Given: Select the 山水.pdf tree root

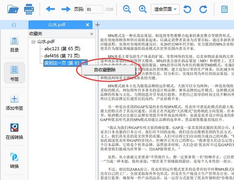Looking at the screenshot, I should (46, 42).
